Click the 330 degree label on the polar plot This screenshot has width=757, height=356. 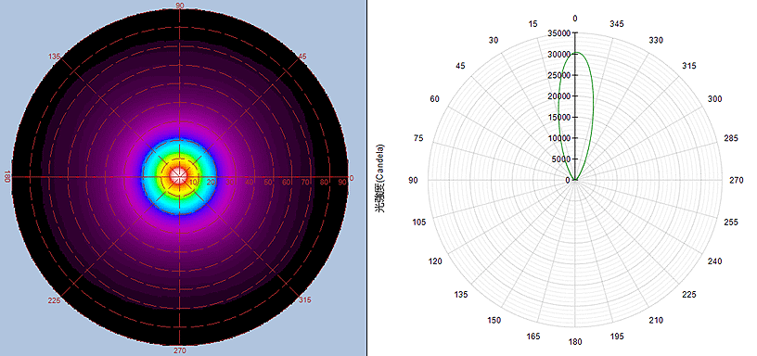click(x=656, y=41)
